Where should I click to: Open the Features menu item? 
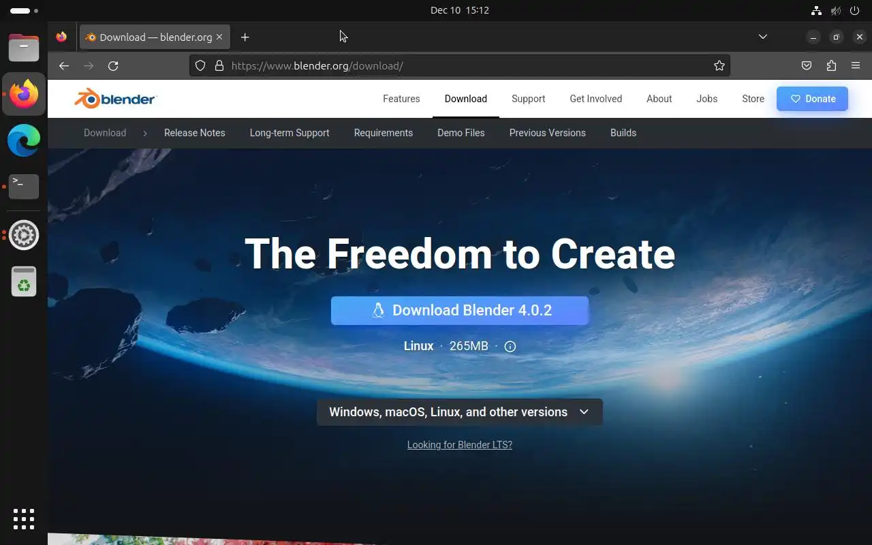pyautogui.click(x=401, y=99)
